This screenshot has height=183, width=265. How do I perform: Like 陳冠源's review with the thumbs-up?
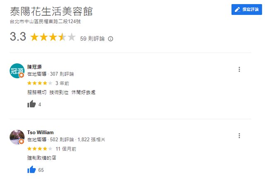(31, 104)
